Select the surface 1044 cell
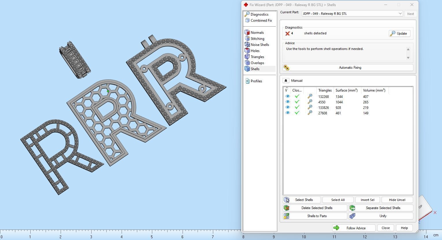Image resolution: width=442 pixels, height=240 pixels. click(x=339, y=102)
